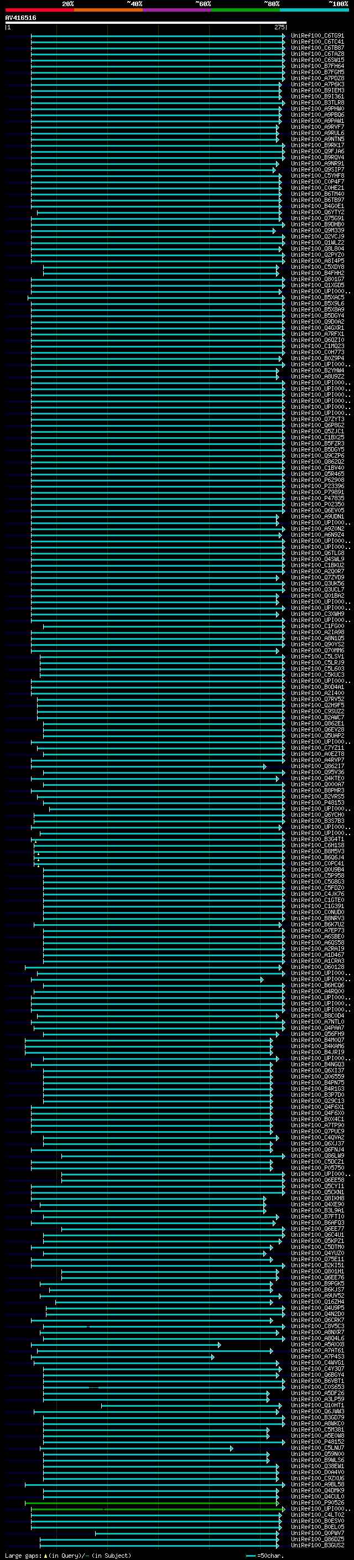
Task: Click hit label UniRef100_Q3UCL7
Action: coord(317,590)
